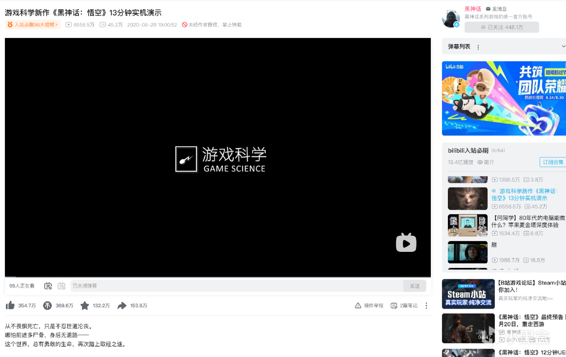The width and height of the screenshot is (566, 357).
Task: Click the play button overlay on video
Action: [406, 243]
